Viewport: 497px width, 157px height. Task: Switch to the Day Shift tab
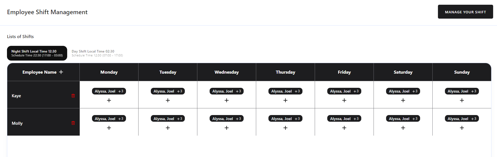tap(97, 53)
